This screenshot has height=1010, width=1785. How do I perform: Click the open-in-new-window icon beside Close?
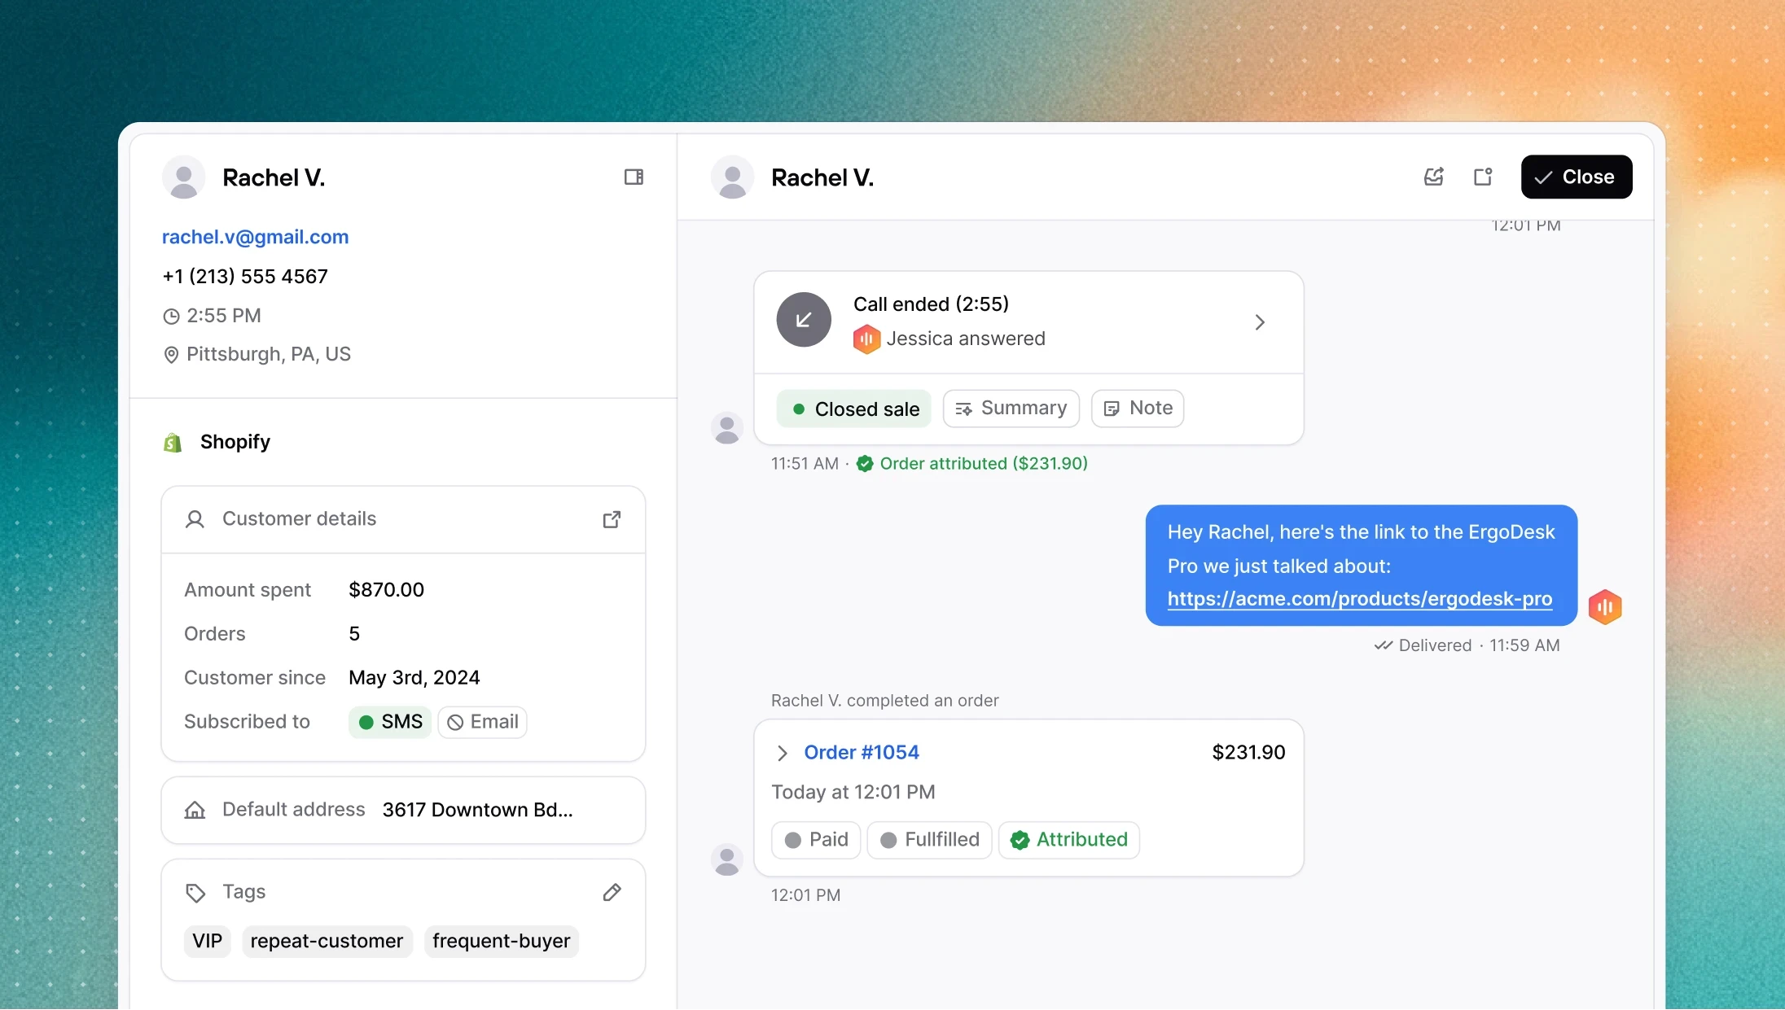pos(1483,177)
